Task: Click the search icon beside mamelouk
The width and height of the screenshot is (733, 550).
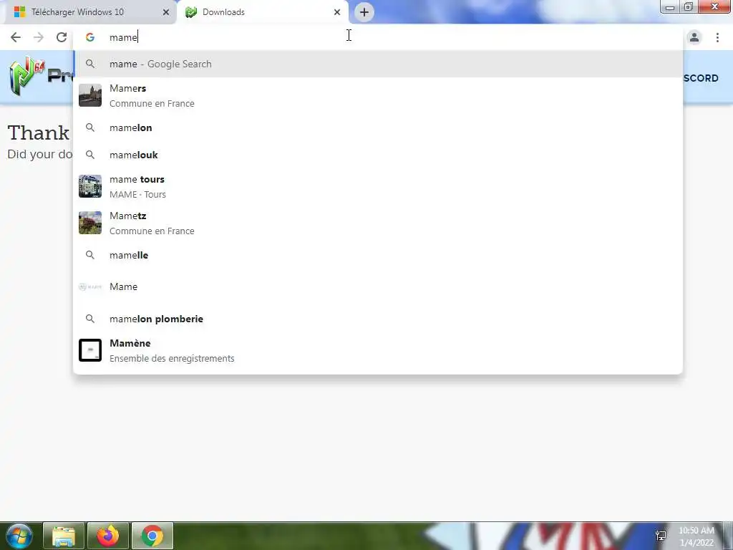Action: [x=90, y=155]
